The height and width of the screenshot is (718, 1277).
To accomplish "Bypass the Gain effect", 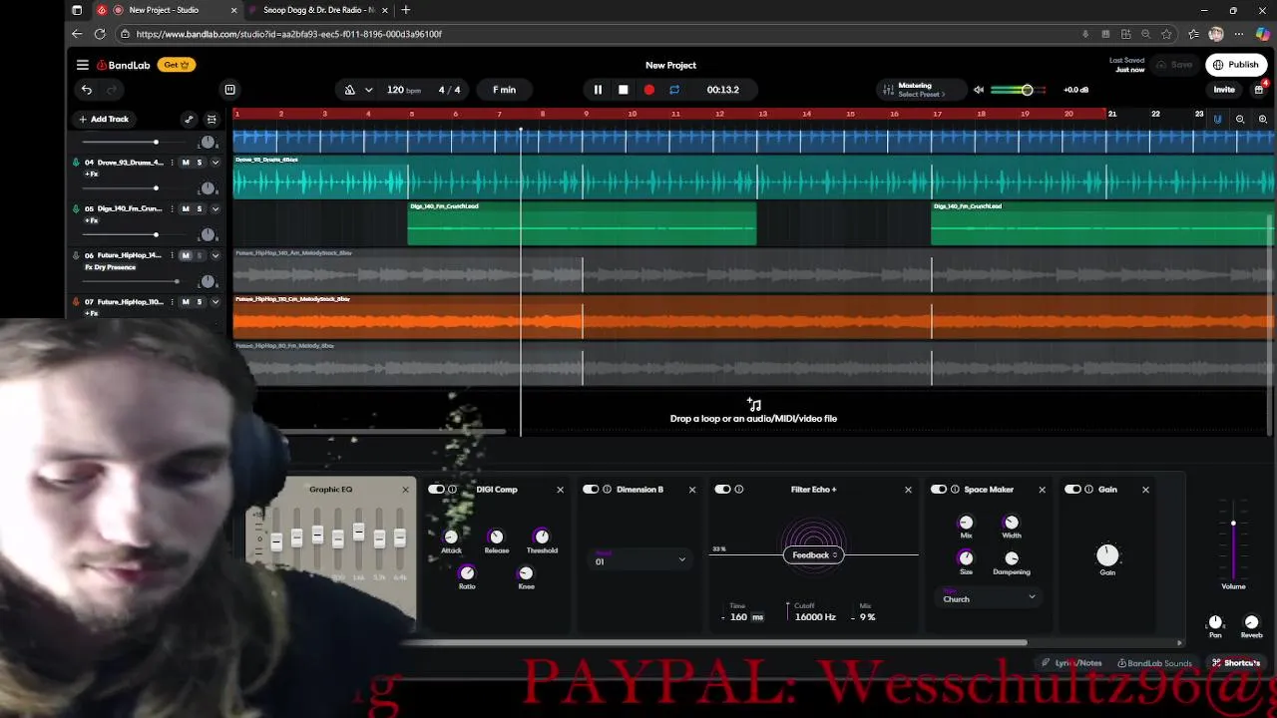I will pos(1072,490).
